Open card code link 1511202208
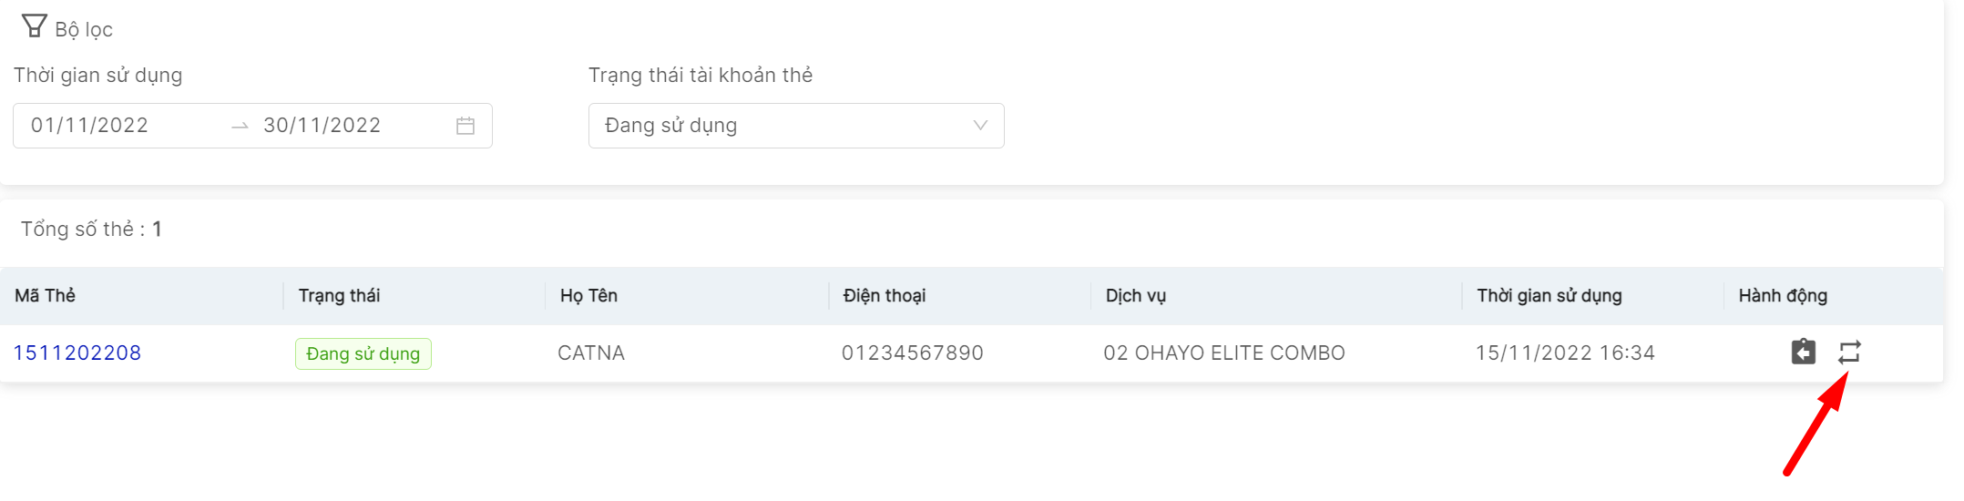Viewport: 1964px width, 501px height. [x=77, y=353]
